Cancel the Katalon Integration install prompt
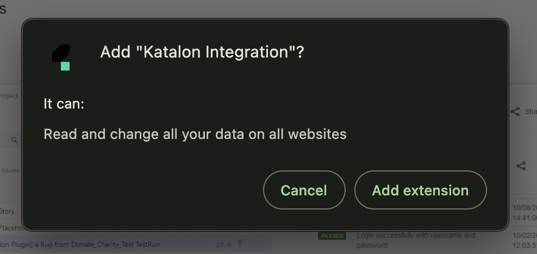This screenshot has height=254, width=537. pyautogui.click(x=304, y=190)
